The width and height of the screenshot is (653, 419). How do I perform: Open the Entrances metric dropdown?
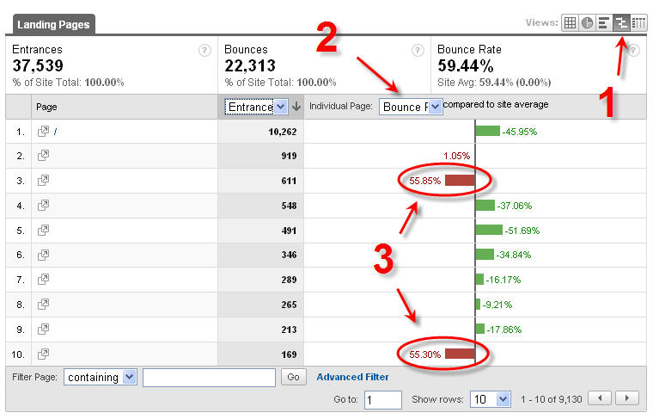[255, 107]
